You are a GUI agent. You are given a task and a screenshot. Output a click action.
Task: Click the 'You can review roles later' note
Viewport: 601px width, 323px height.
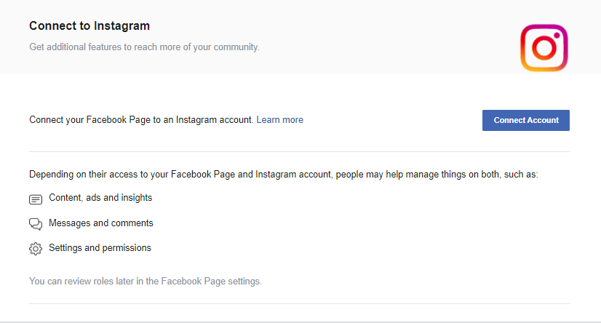click(145, 281)
